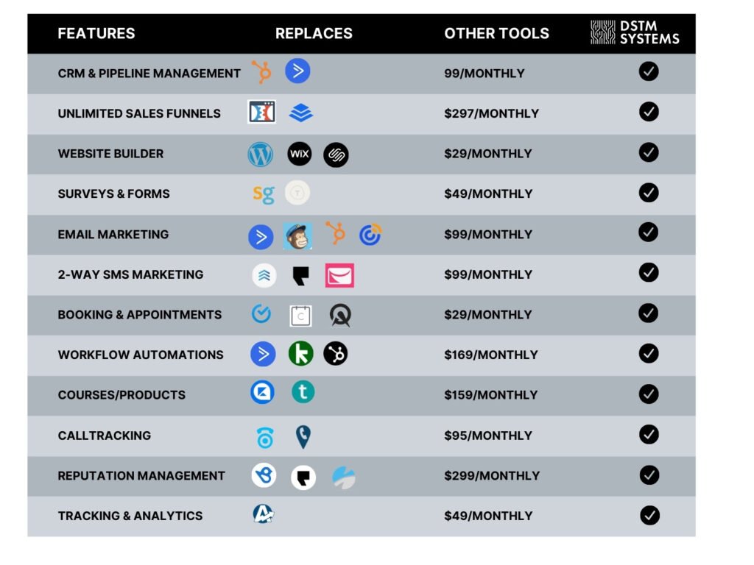Click the DSTM Systems logo
This screenshot has width=754, height=565.
[x=635, y=33]
